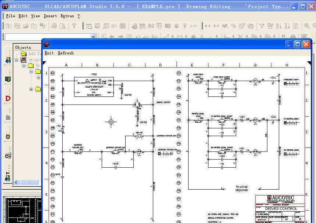The image size is (316, 223).
Task: Open print preview via magnifier-over-page icon
Action: (63, 26)
